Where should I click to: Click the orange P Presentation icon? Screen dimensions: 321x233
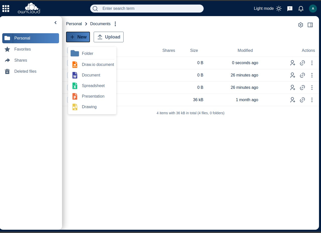[75, 96]
